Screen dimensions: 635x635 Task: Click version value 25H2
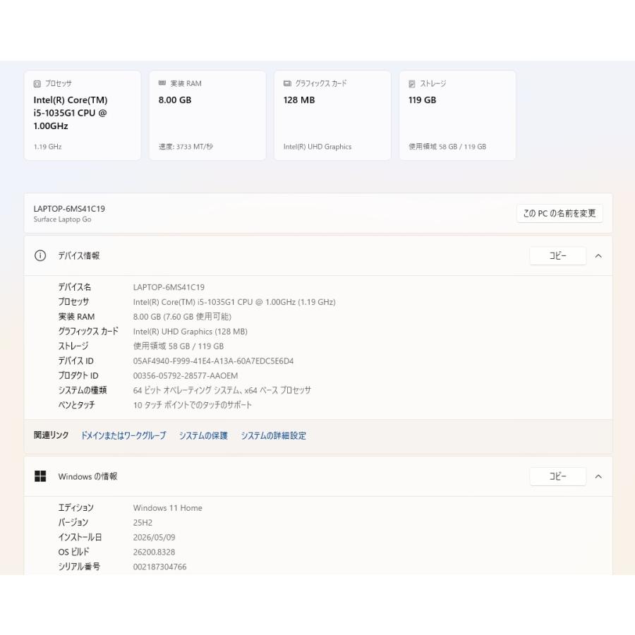(143, 522)
